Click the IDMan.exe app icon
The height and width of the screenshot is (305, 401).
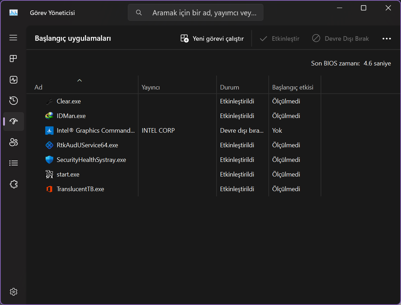[x=49, y=116]
